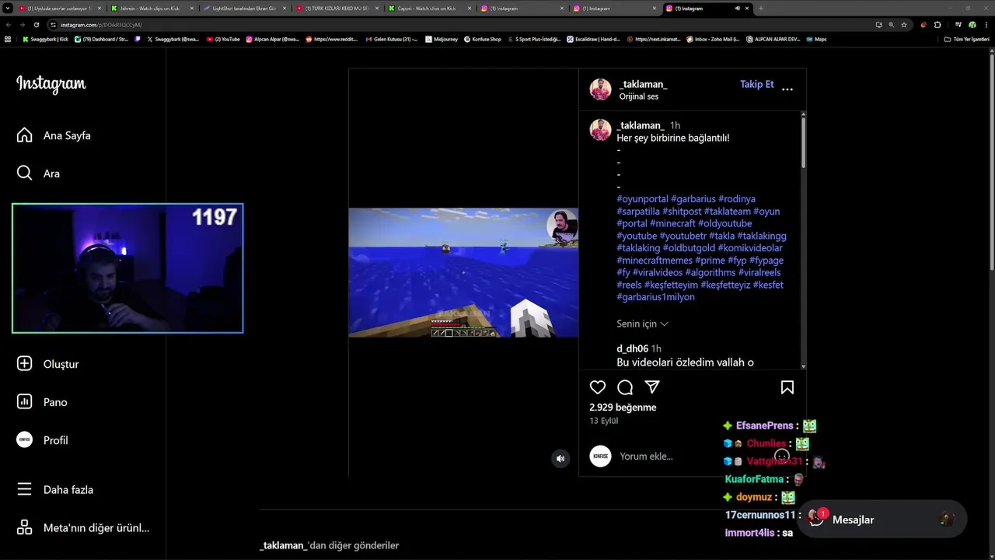Open the Excalidraw bookmark
The image size is (995, 560).
593,39
